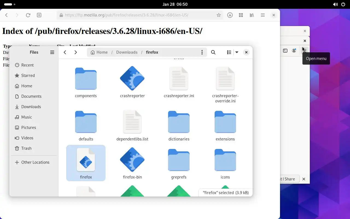
Task: Open Home in Files sidebar
Action: click(34, 86)
